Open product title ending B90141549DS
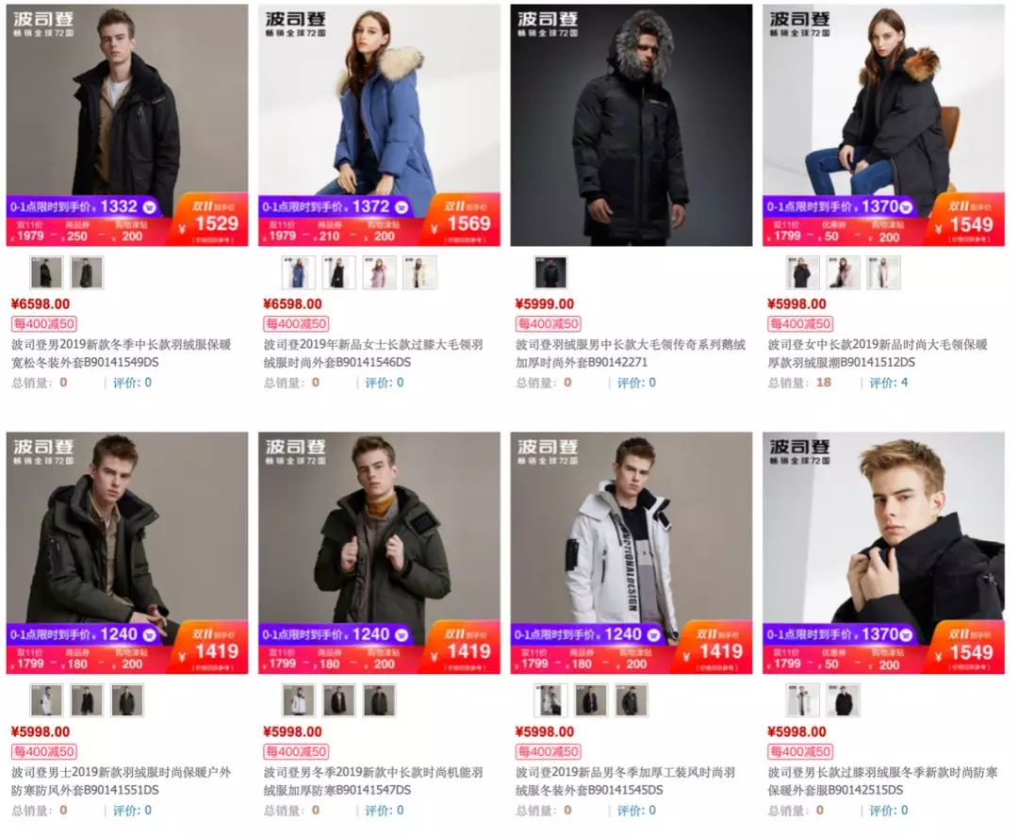Image resolution: width=1018 pixels, height=837 pixels. click(122, 353)
